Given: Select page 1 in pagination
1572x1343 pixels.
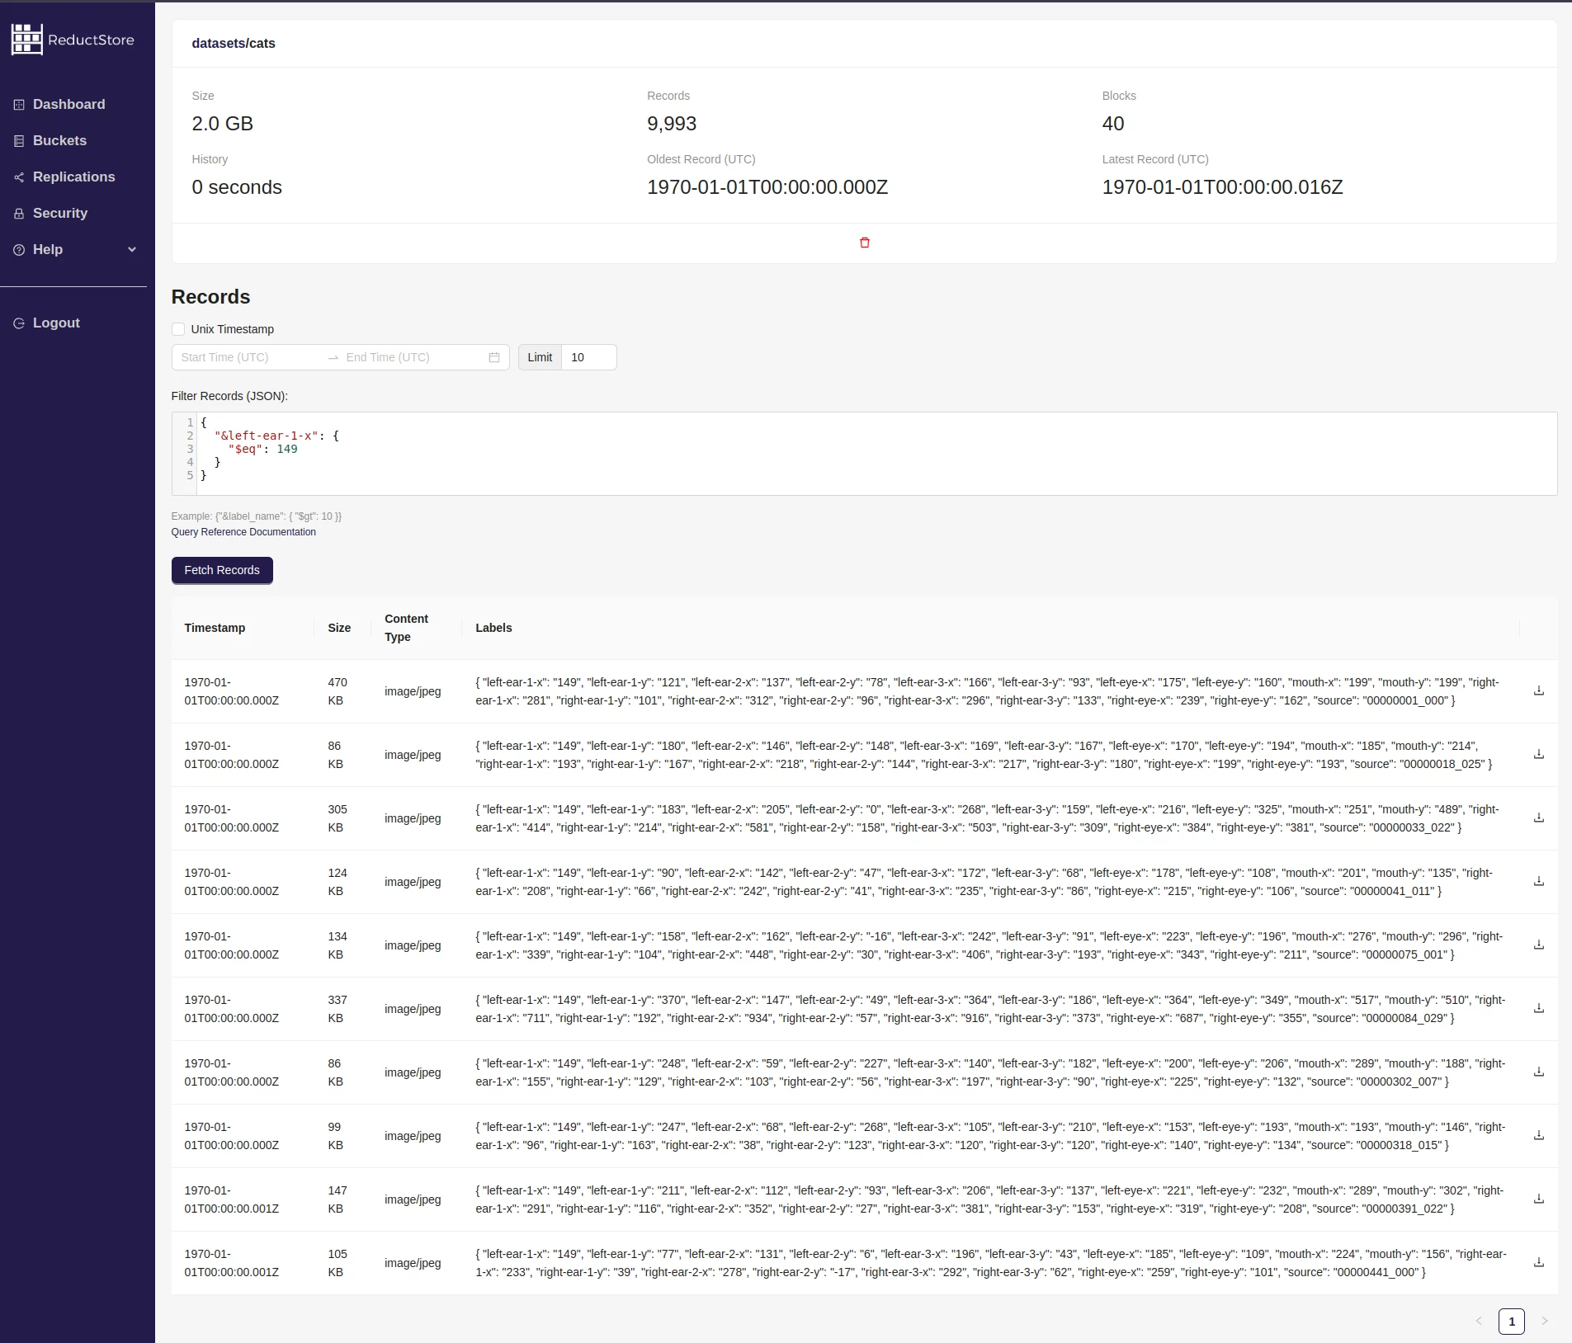Looking at the screenshot, I should click(1511, 1322).
